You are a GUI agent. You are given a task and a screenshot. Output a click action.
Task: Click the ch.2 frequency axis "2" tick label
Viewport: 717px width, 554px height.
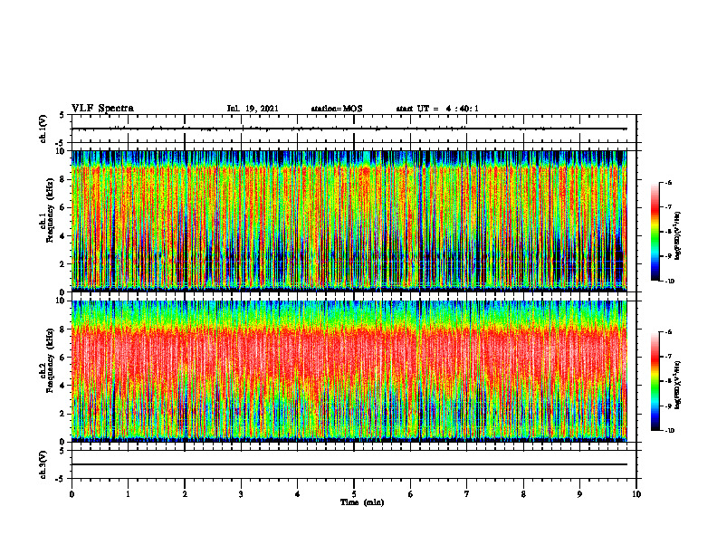pyautogui.click(x=63, y=414)
